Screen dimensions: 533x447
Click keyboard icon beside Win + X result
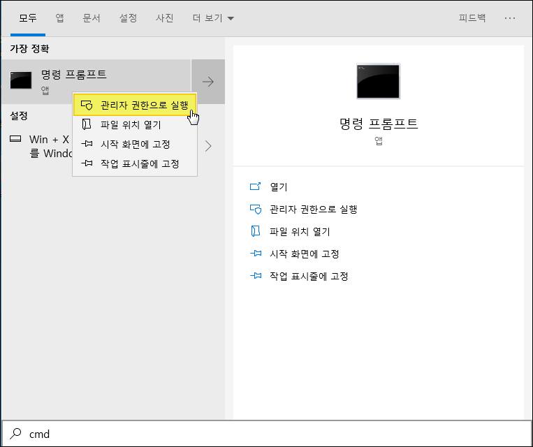(x=15, y=139)
